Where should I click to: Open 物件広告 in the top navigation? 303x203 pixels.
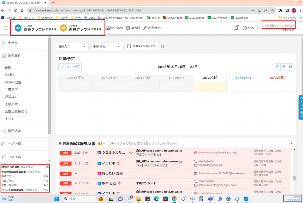(114, 28)
